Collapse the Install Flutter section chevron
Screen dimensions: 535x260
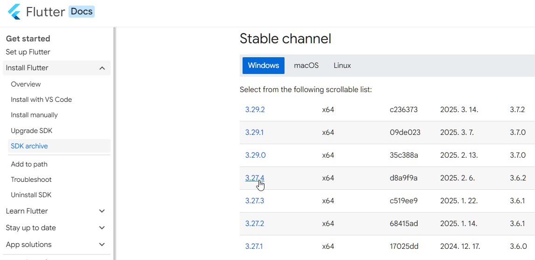coord(102,68)
